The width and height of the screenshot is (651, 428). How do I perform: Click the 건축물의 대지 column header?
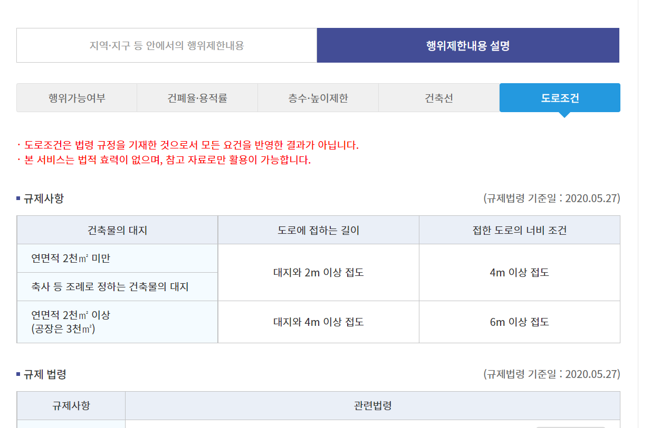[x=117, y=230]
